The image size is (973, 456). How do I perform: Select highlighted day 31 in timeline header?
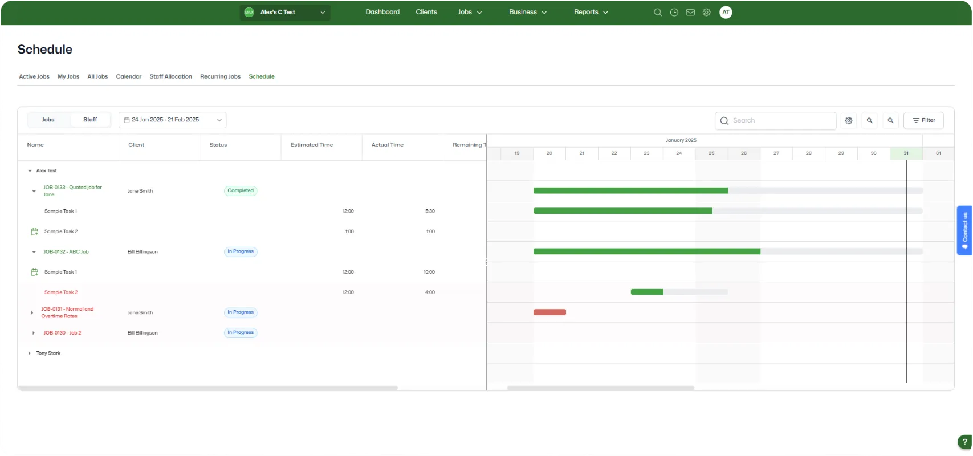[x=906, y=153]
